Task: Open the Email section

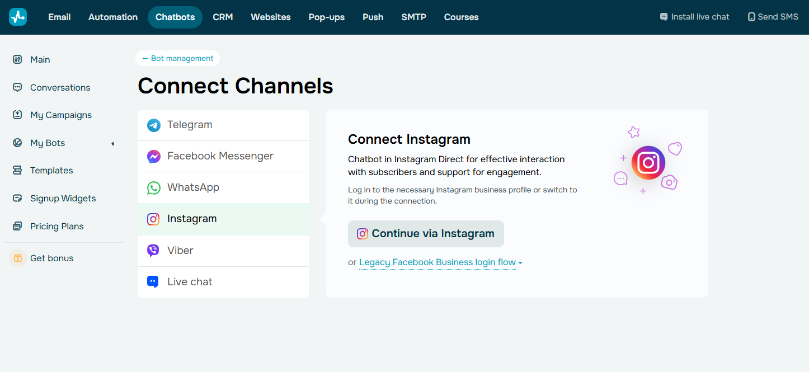Action: click(x=59, y=17)
